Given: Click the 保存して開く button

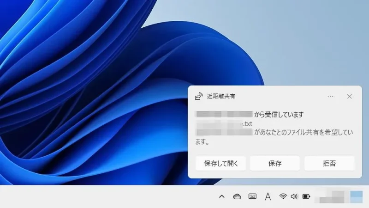Looking at the screenshot, I should [x=220, y=163].
